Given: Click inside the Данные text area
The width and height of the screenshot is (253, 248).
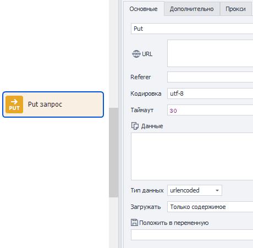Looking at the screenshot, I should (x=192, y=157).
